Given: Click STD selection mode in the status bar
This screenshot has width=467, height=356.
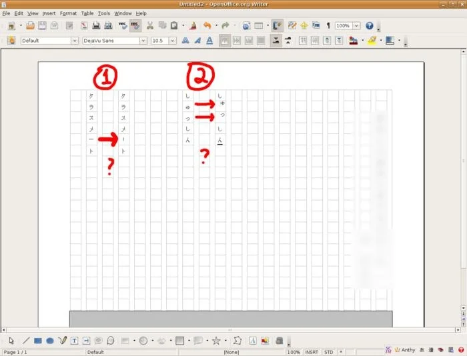Looking at the screenshot, I should point(328,352).
